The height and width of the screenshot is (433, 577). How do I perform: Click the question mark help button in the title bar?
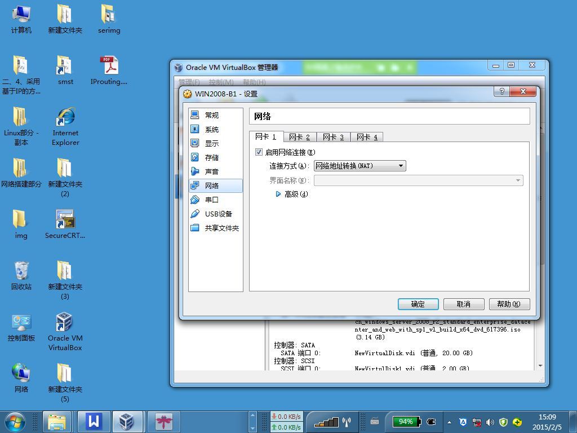(x=502, y=91)
